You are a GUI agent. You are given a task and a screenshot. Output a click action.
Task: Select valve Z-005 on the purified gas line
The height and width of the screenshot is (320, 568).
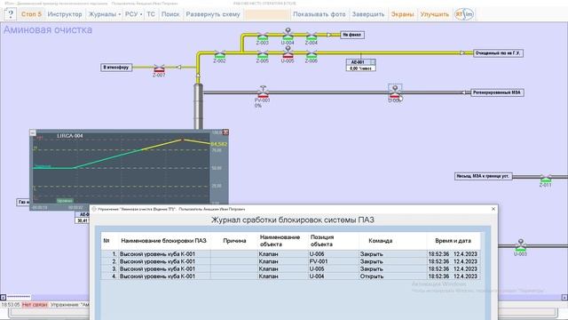pos(263,55)
